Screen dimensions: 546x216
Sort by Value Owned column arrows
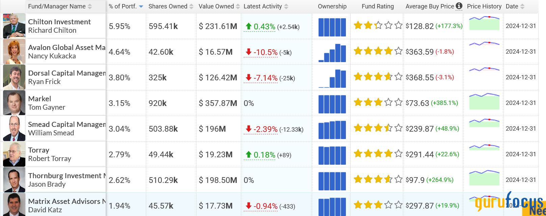point(238,6)
